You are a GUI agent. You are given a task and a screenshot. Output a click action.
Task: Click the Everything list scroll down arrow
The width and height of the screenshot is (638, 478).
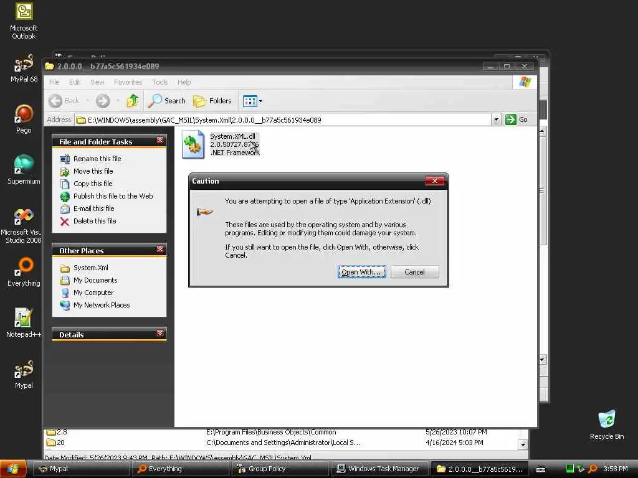click(523, 444)
